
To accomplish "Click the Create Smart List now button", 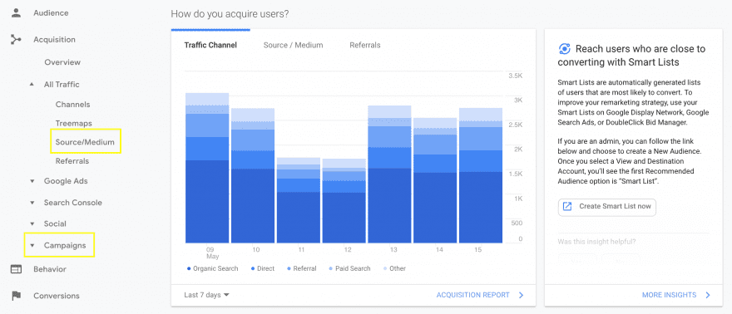I will click(607, 206).
